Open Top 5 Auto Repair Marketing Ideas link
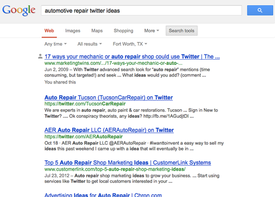 point(128,163)
